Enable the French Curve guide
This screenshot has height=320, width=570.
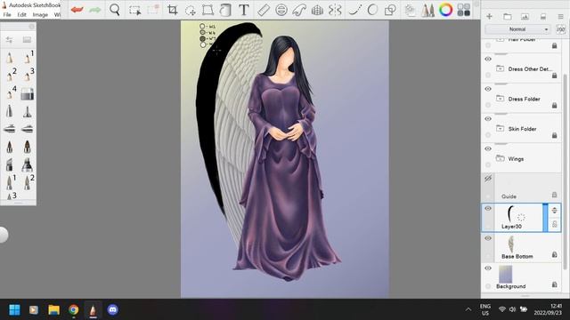coord(299,10)
